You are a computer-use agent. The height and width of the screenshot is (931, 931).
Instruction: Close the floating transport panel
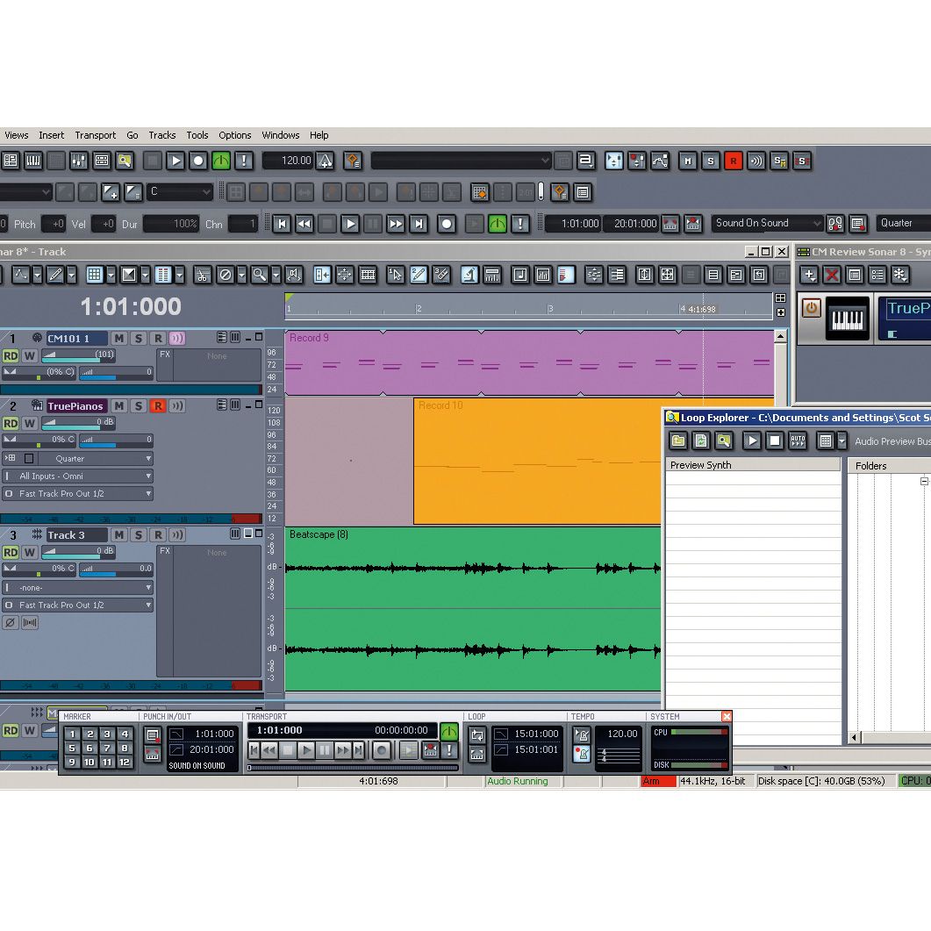[727, 717]
